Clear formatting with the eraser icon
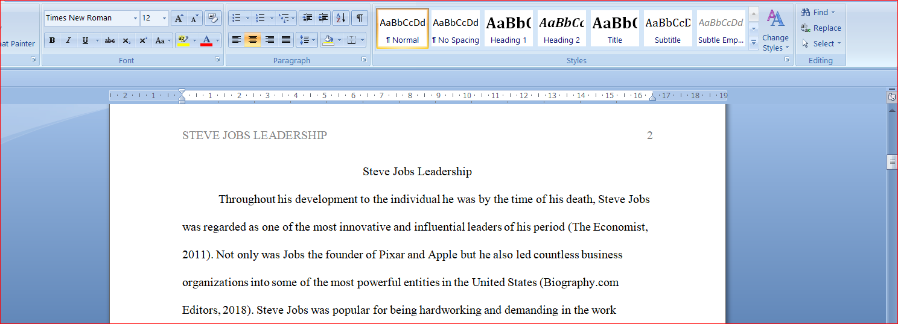Viewport: 898px width, 324px height. [213, 18]
